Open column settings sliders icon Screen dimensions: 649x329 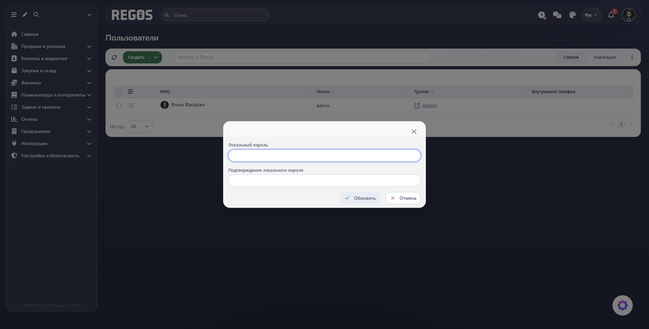130,91
